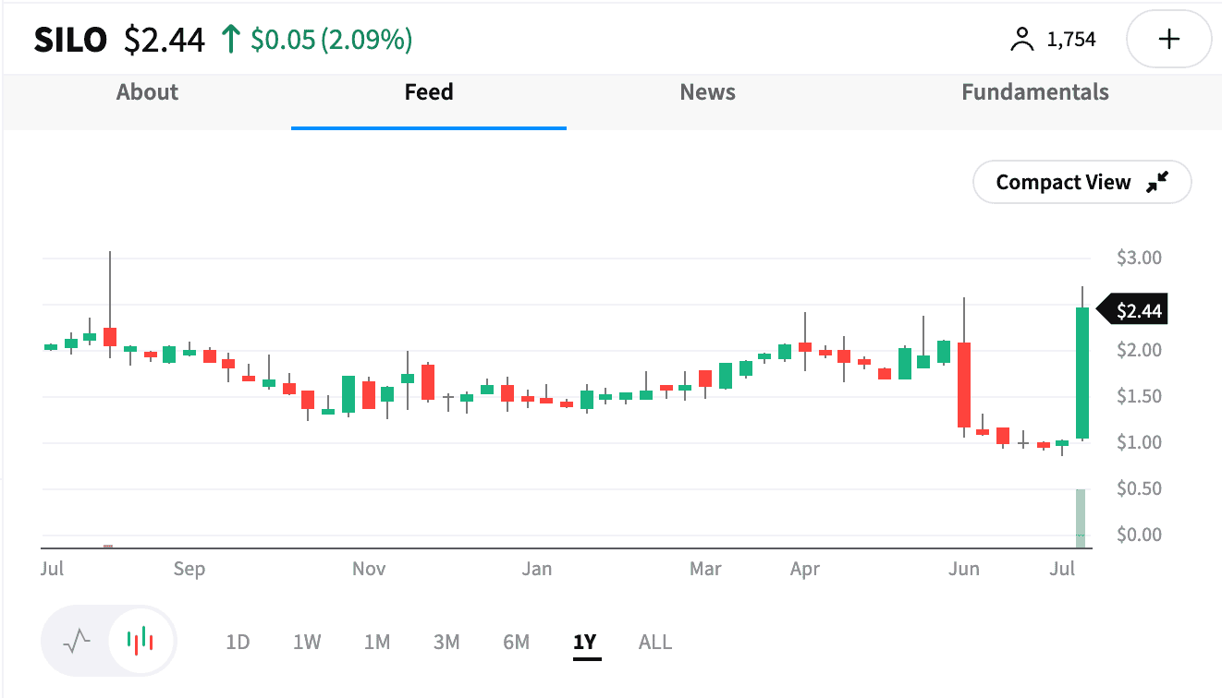
Task: Click the green up arrow icon
Action: point(231,40)
